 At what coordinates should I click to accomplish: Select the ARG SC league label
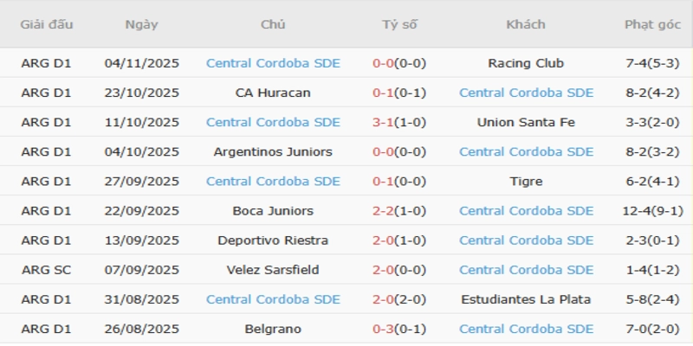point(46,269)
